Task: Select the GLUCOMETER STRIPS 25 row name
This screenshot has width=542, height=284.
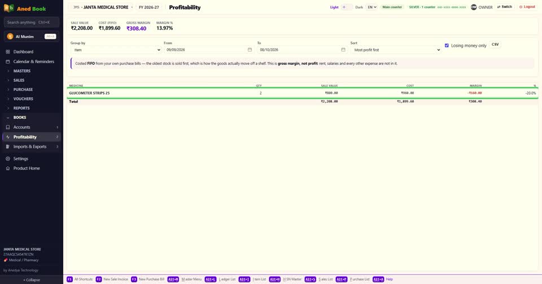Action: pos(89,93)
